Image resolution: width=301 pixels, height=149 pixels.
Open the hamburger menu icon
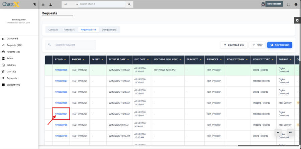[x=43, y=4]
